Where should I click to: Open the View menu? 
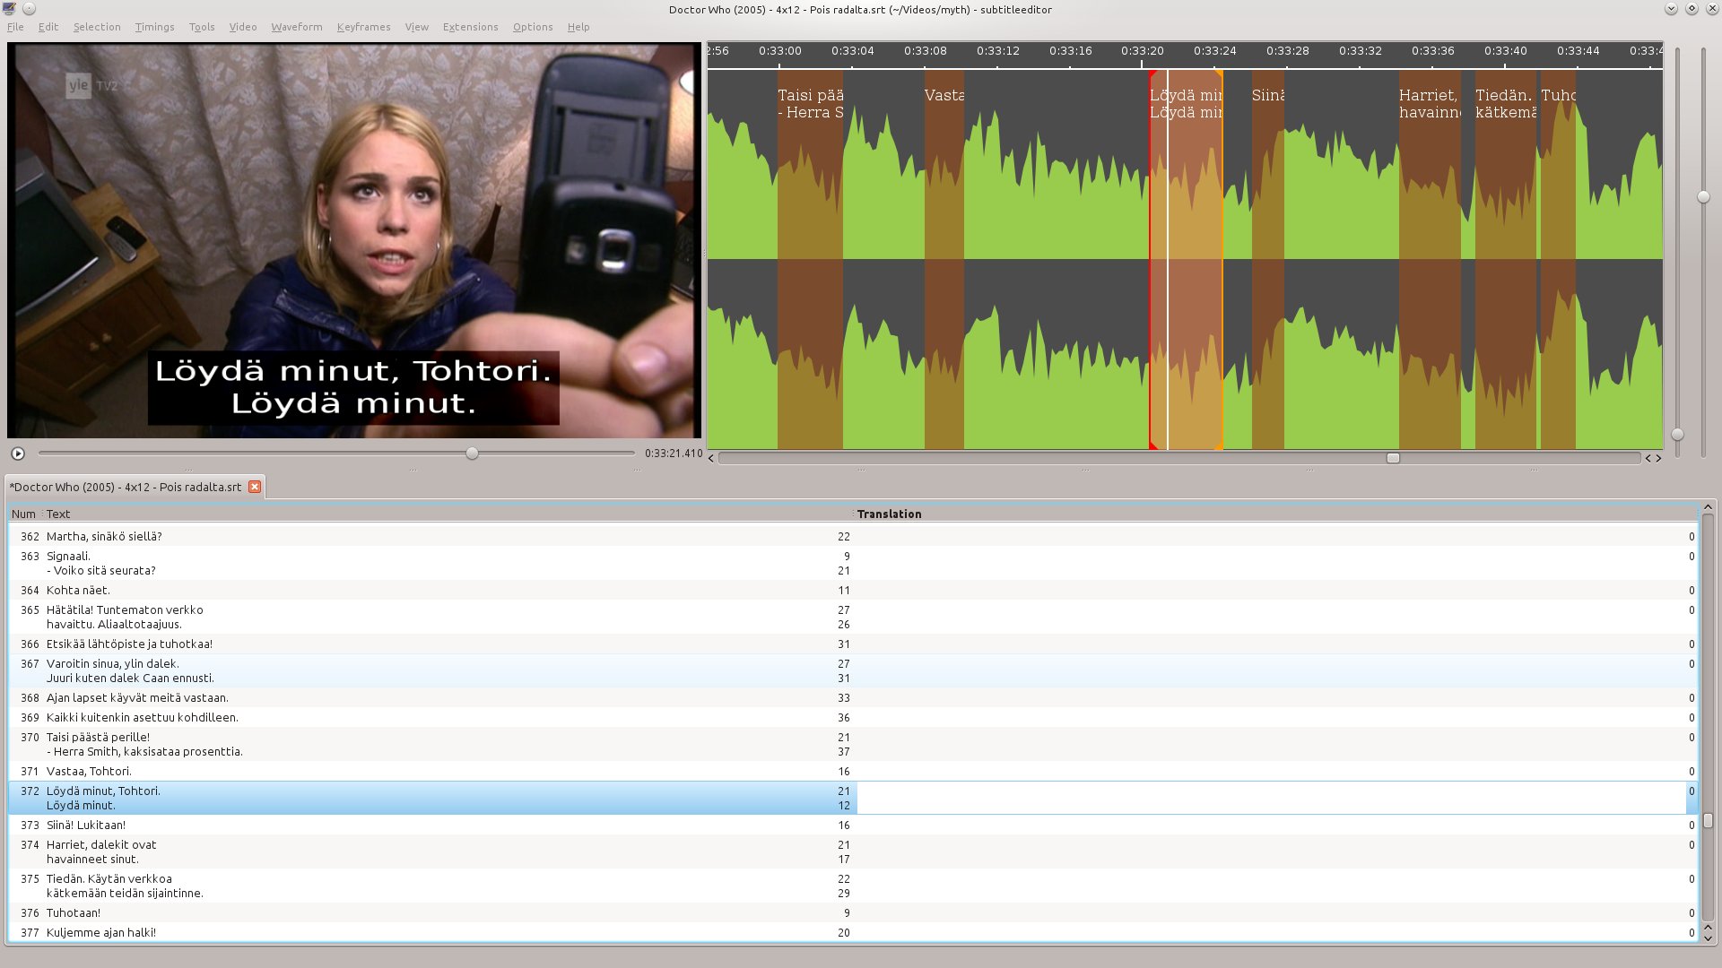[x=416, y=27]
